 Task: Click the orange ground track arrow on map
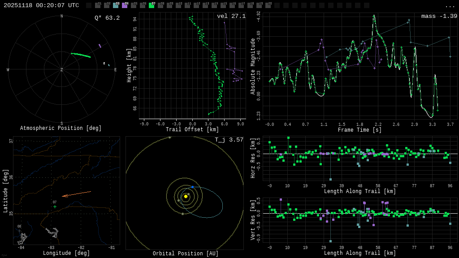click(x=76, y=194)
